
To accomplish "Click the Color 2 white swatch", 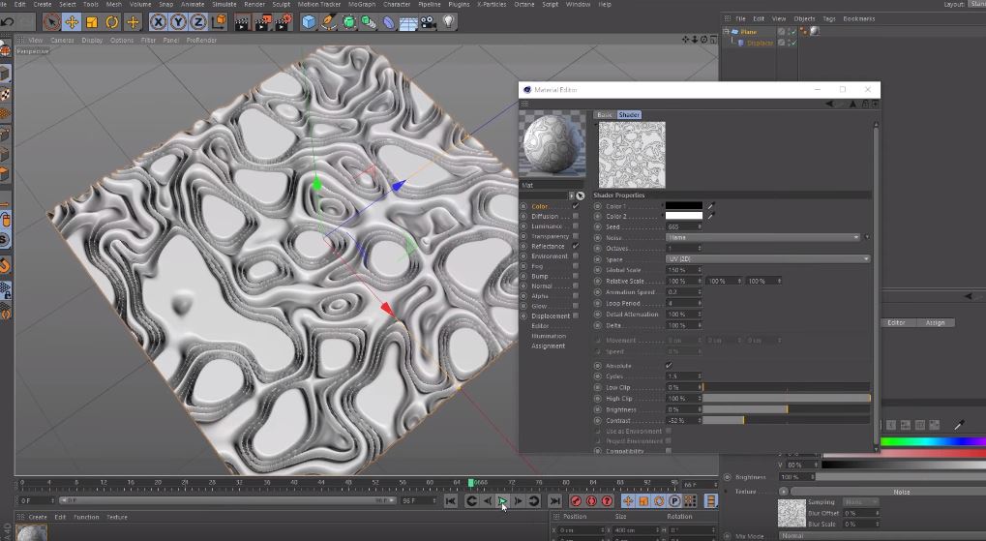I will (x=684, y=216).
